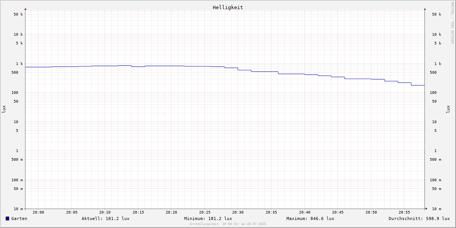Screen dimensions: 456x228
Task: Click the Durchschnitt: 598.9 lux value
Action: pyautogui.click(x=419, y=218)
